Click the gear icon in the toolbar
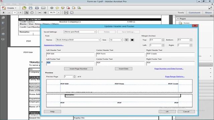Screen dimensions: 214x120 [x=52, y=8]
